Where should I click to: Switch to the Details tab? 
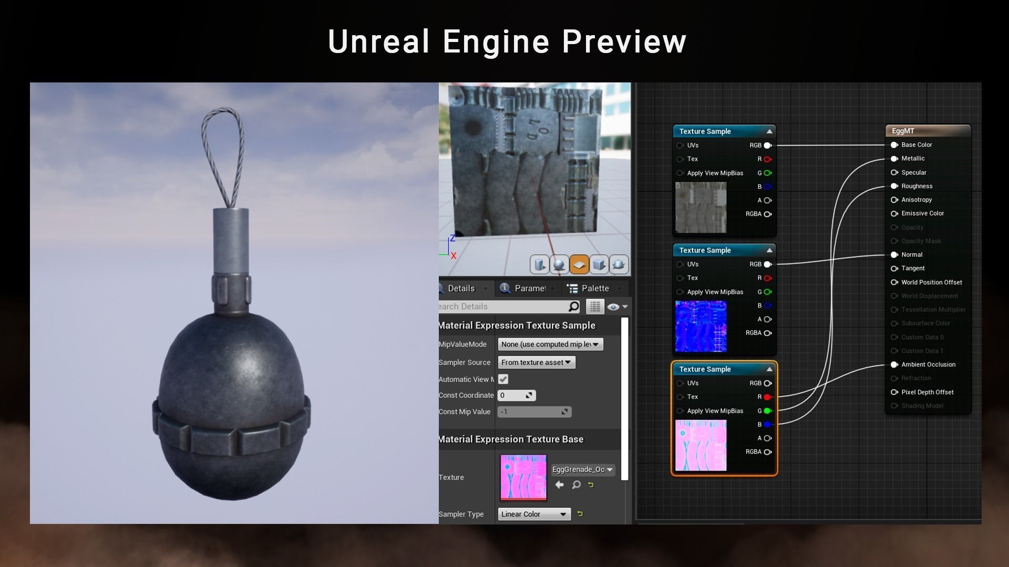point(461,288)
